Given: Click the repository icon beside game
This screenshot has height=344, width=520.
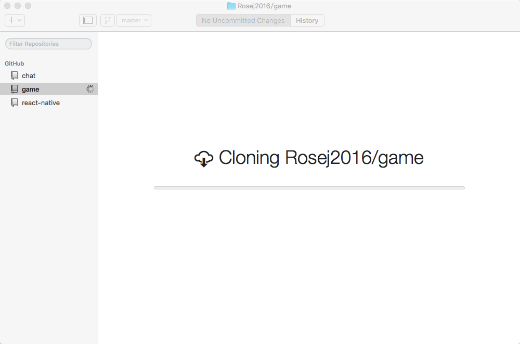Looking at the screenshot, I should (14, 88).
